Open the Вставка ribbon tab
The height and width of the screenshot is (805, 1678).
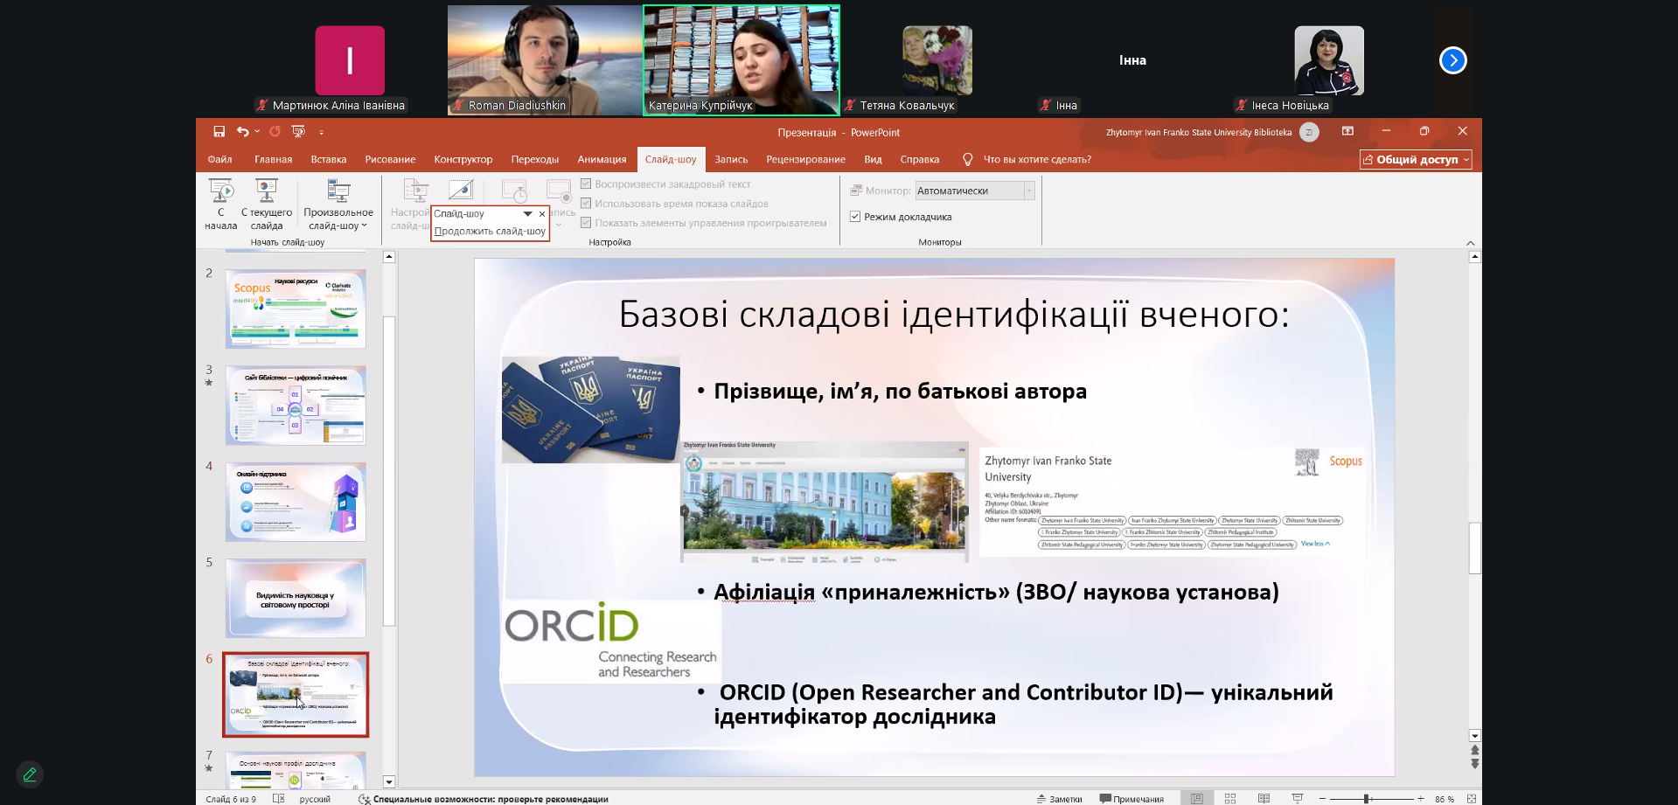328,159
